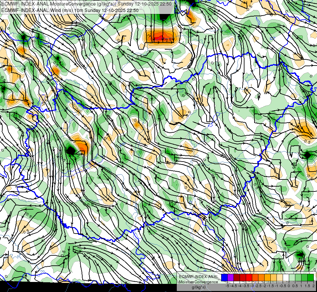Click the -3.5 legend tick label
Screen dimensions: 317x292
pyautogui.click(x=246, y=286)
